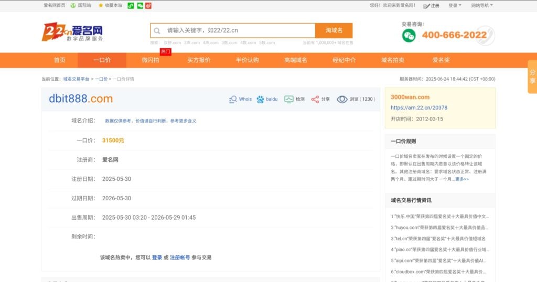Click the 爱名网首页 top link
This screenshot has height=282, width=537.
(x=54, y=5)
